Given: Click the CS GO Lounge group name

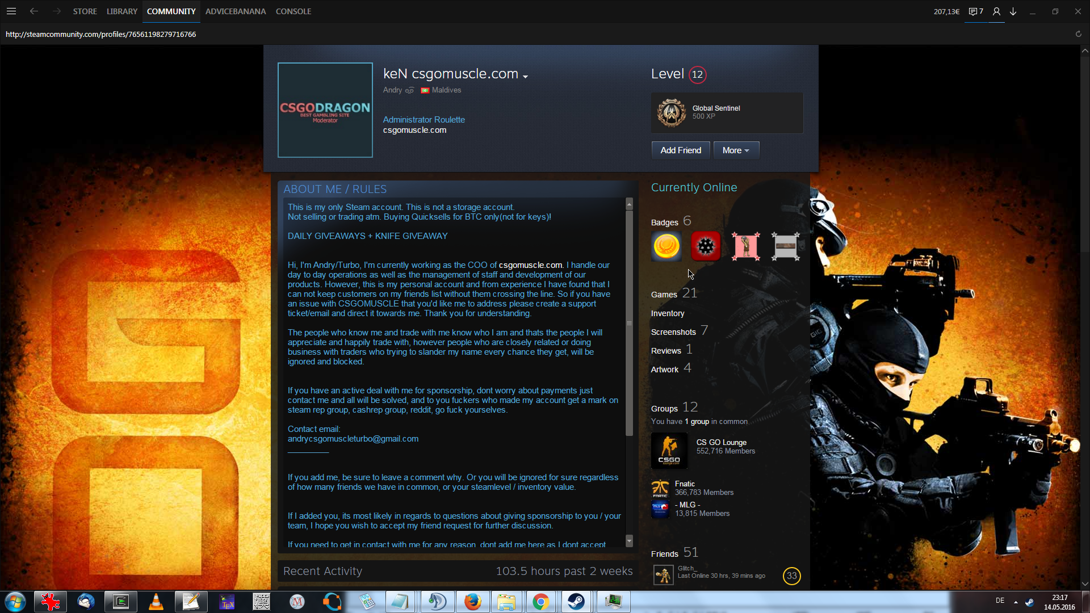Looking at the screenshot, I should click(x=721, y=442).
